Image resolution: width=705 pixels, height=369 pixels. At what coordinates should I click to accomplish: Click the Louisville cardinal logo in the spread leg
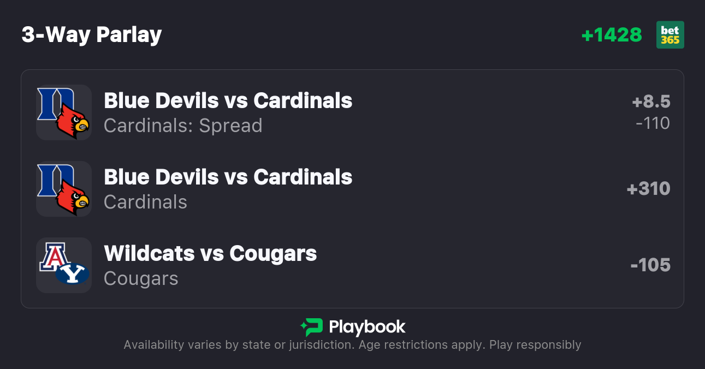click(74, 122)
